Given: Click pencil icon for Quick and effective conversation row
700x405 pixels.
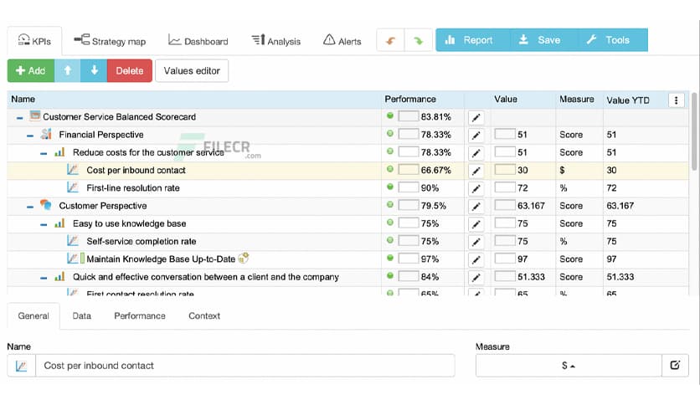Looking at the screenshot, I should [476, 278].
